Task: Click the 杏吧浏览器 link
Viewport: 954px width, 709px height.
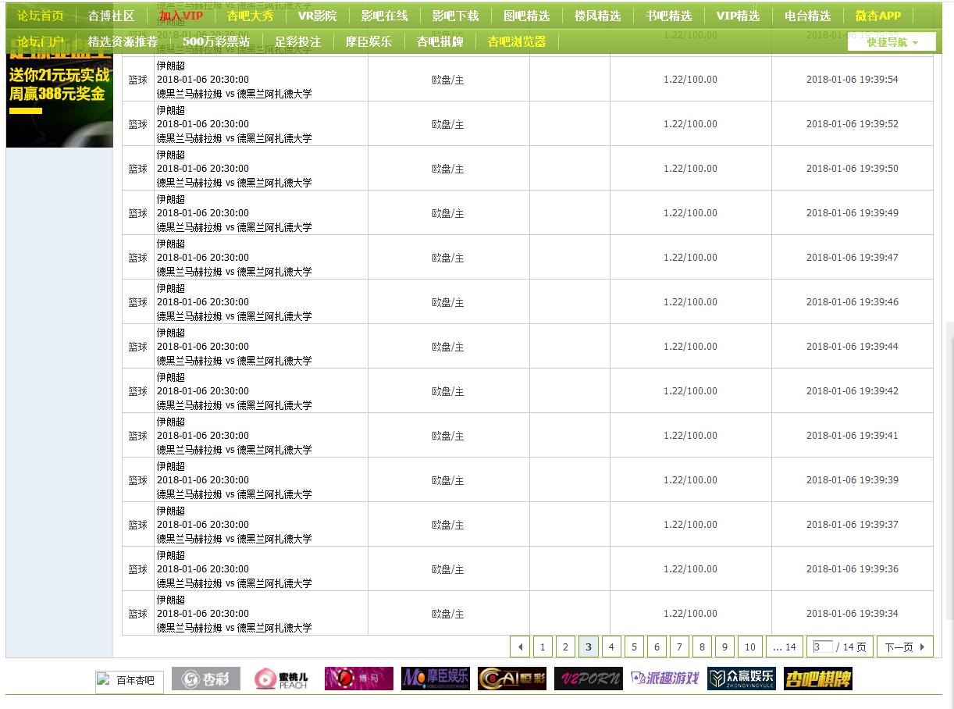Action: tap(517, 41)
